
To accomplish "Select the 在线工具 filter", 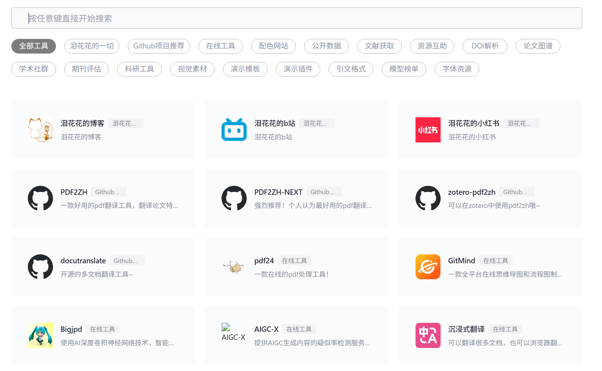I will pyautogui.click(x=220, y=46).
